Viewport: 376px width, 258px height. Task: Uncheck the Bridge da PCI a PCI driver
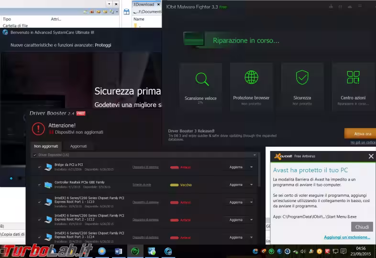coord(39,167)
